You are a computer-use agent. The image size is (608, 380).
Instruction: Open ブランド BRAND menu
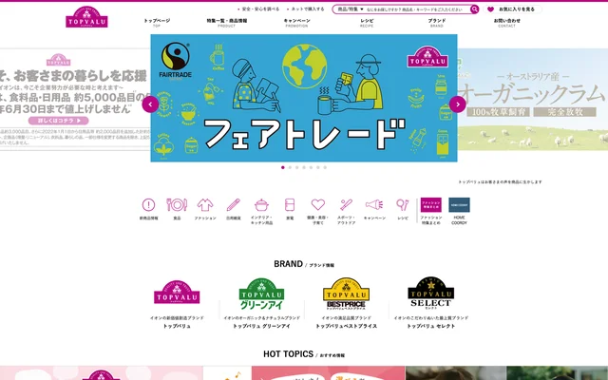tap(437, 23)
